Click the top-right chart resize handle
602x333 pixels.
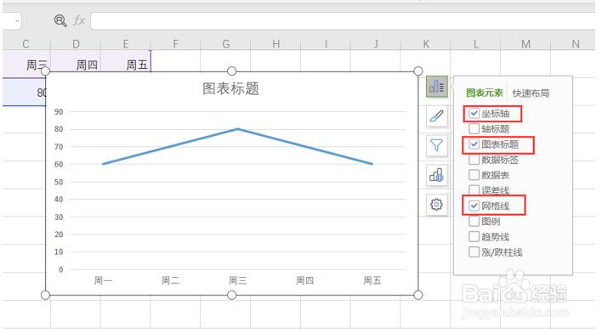tap(418, 71)
